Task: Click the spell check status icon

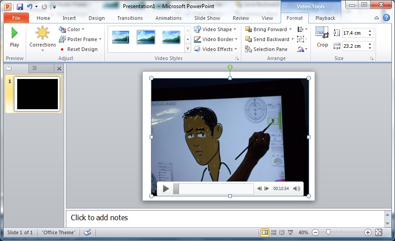Action: [x=87, y=232]
